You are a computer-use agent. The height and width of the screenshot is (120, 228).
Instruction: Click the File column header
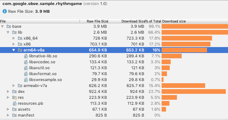tap(3, 21)
